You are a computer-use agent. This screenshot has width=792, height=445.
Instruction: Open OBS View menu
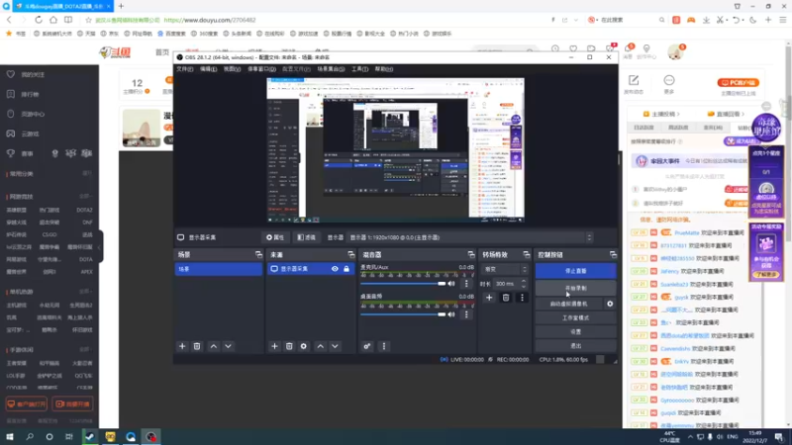(x=232, y=69)
